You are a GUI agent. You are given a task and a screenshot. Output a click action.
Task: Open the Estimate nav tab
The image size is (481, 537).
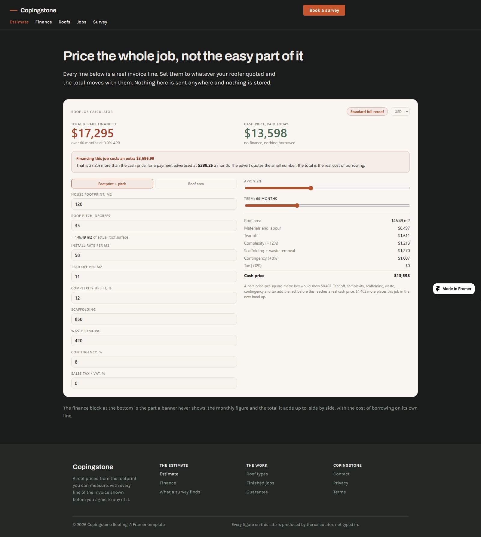pos(19,22)
